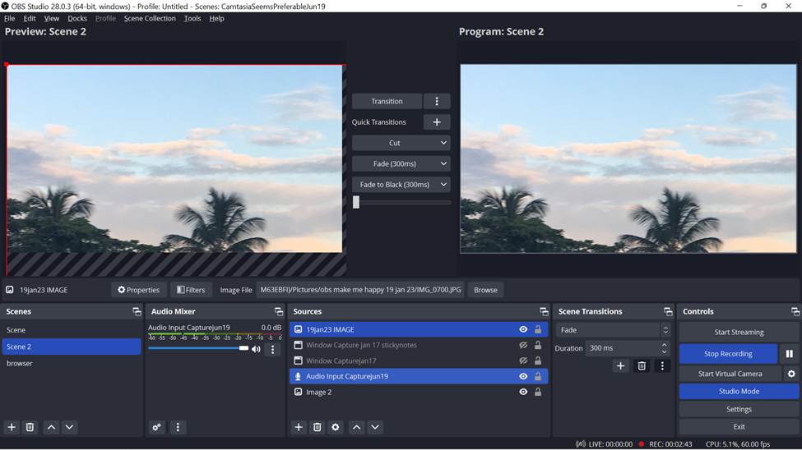Viewport: 802px width, 450px height.
Task: Hide the 19jan23 IMAGE source
Action: [x=523, y=329]
